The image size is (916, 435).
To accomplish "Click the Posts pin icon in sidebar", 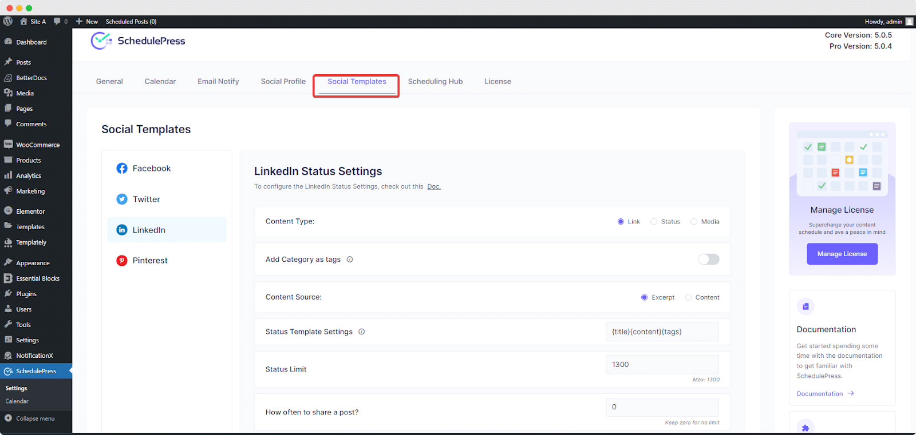I will pos(8,62).
